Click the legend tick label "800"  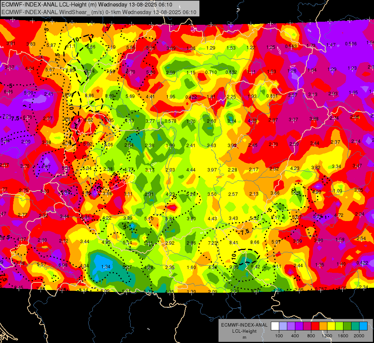point(311,336)
